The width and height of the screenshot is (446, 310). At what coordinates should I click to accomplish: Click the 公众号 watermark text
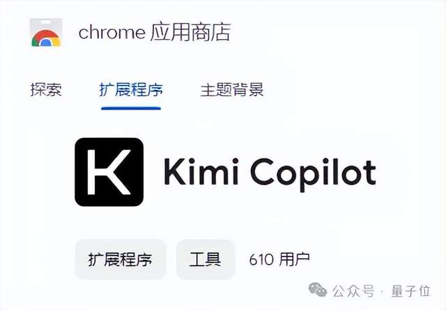353,291
